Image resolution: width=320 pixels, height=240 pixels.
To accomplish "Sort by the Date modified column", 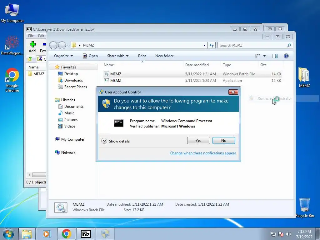I will [x=202, y=65].
